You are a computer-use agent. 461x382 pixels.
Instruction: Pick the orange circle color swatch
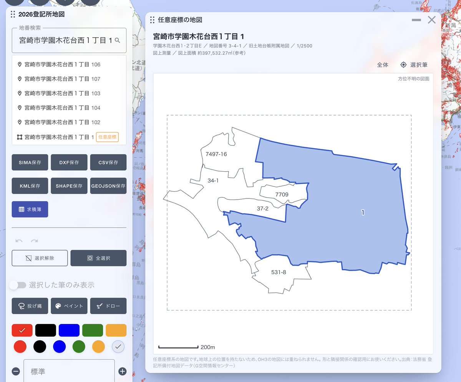(x=98, y=346)
